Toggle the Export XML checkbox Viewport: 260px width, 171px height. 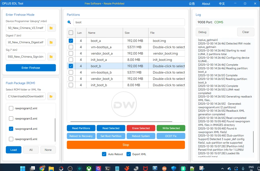click(129, 154)
